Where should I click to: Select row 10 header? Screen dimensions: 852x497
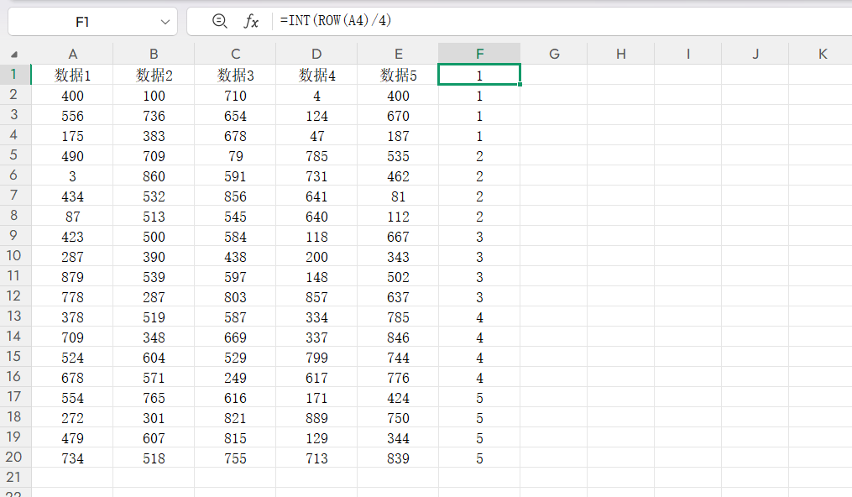[14, 256]
